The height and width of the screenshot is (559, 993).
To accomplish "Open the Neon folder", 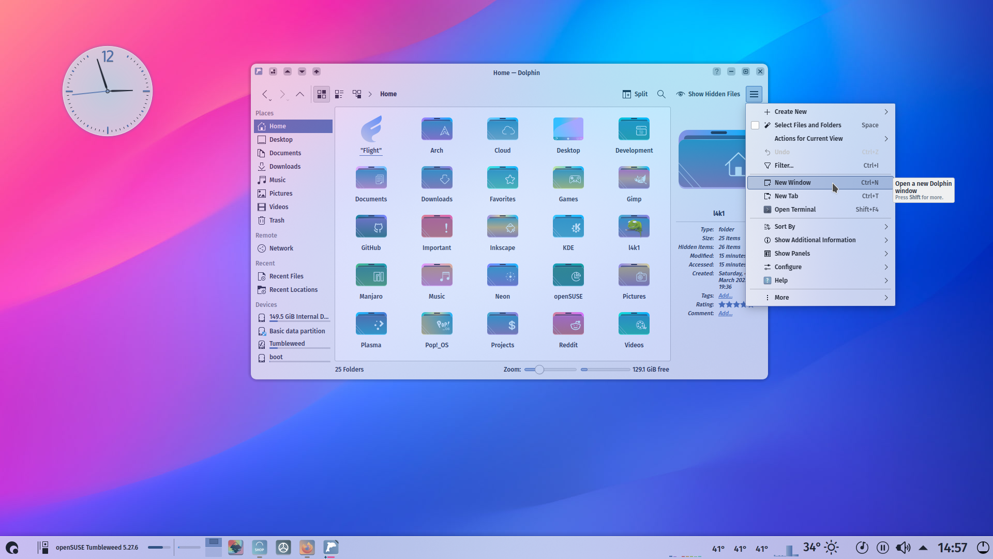I will 502,281.
